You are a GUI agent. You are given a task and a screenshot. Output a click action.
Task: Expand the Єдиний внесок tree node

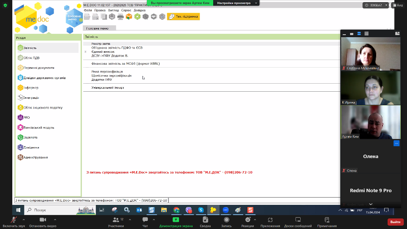pos(85,52)
